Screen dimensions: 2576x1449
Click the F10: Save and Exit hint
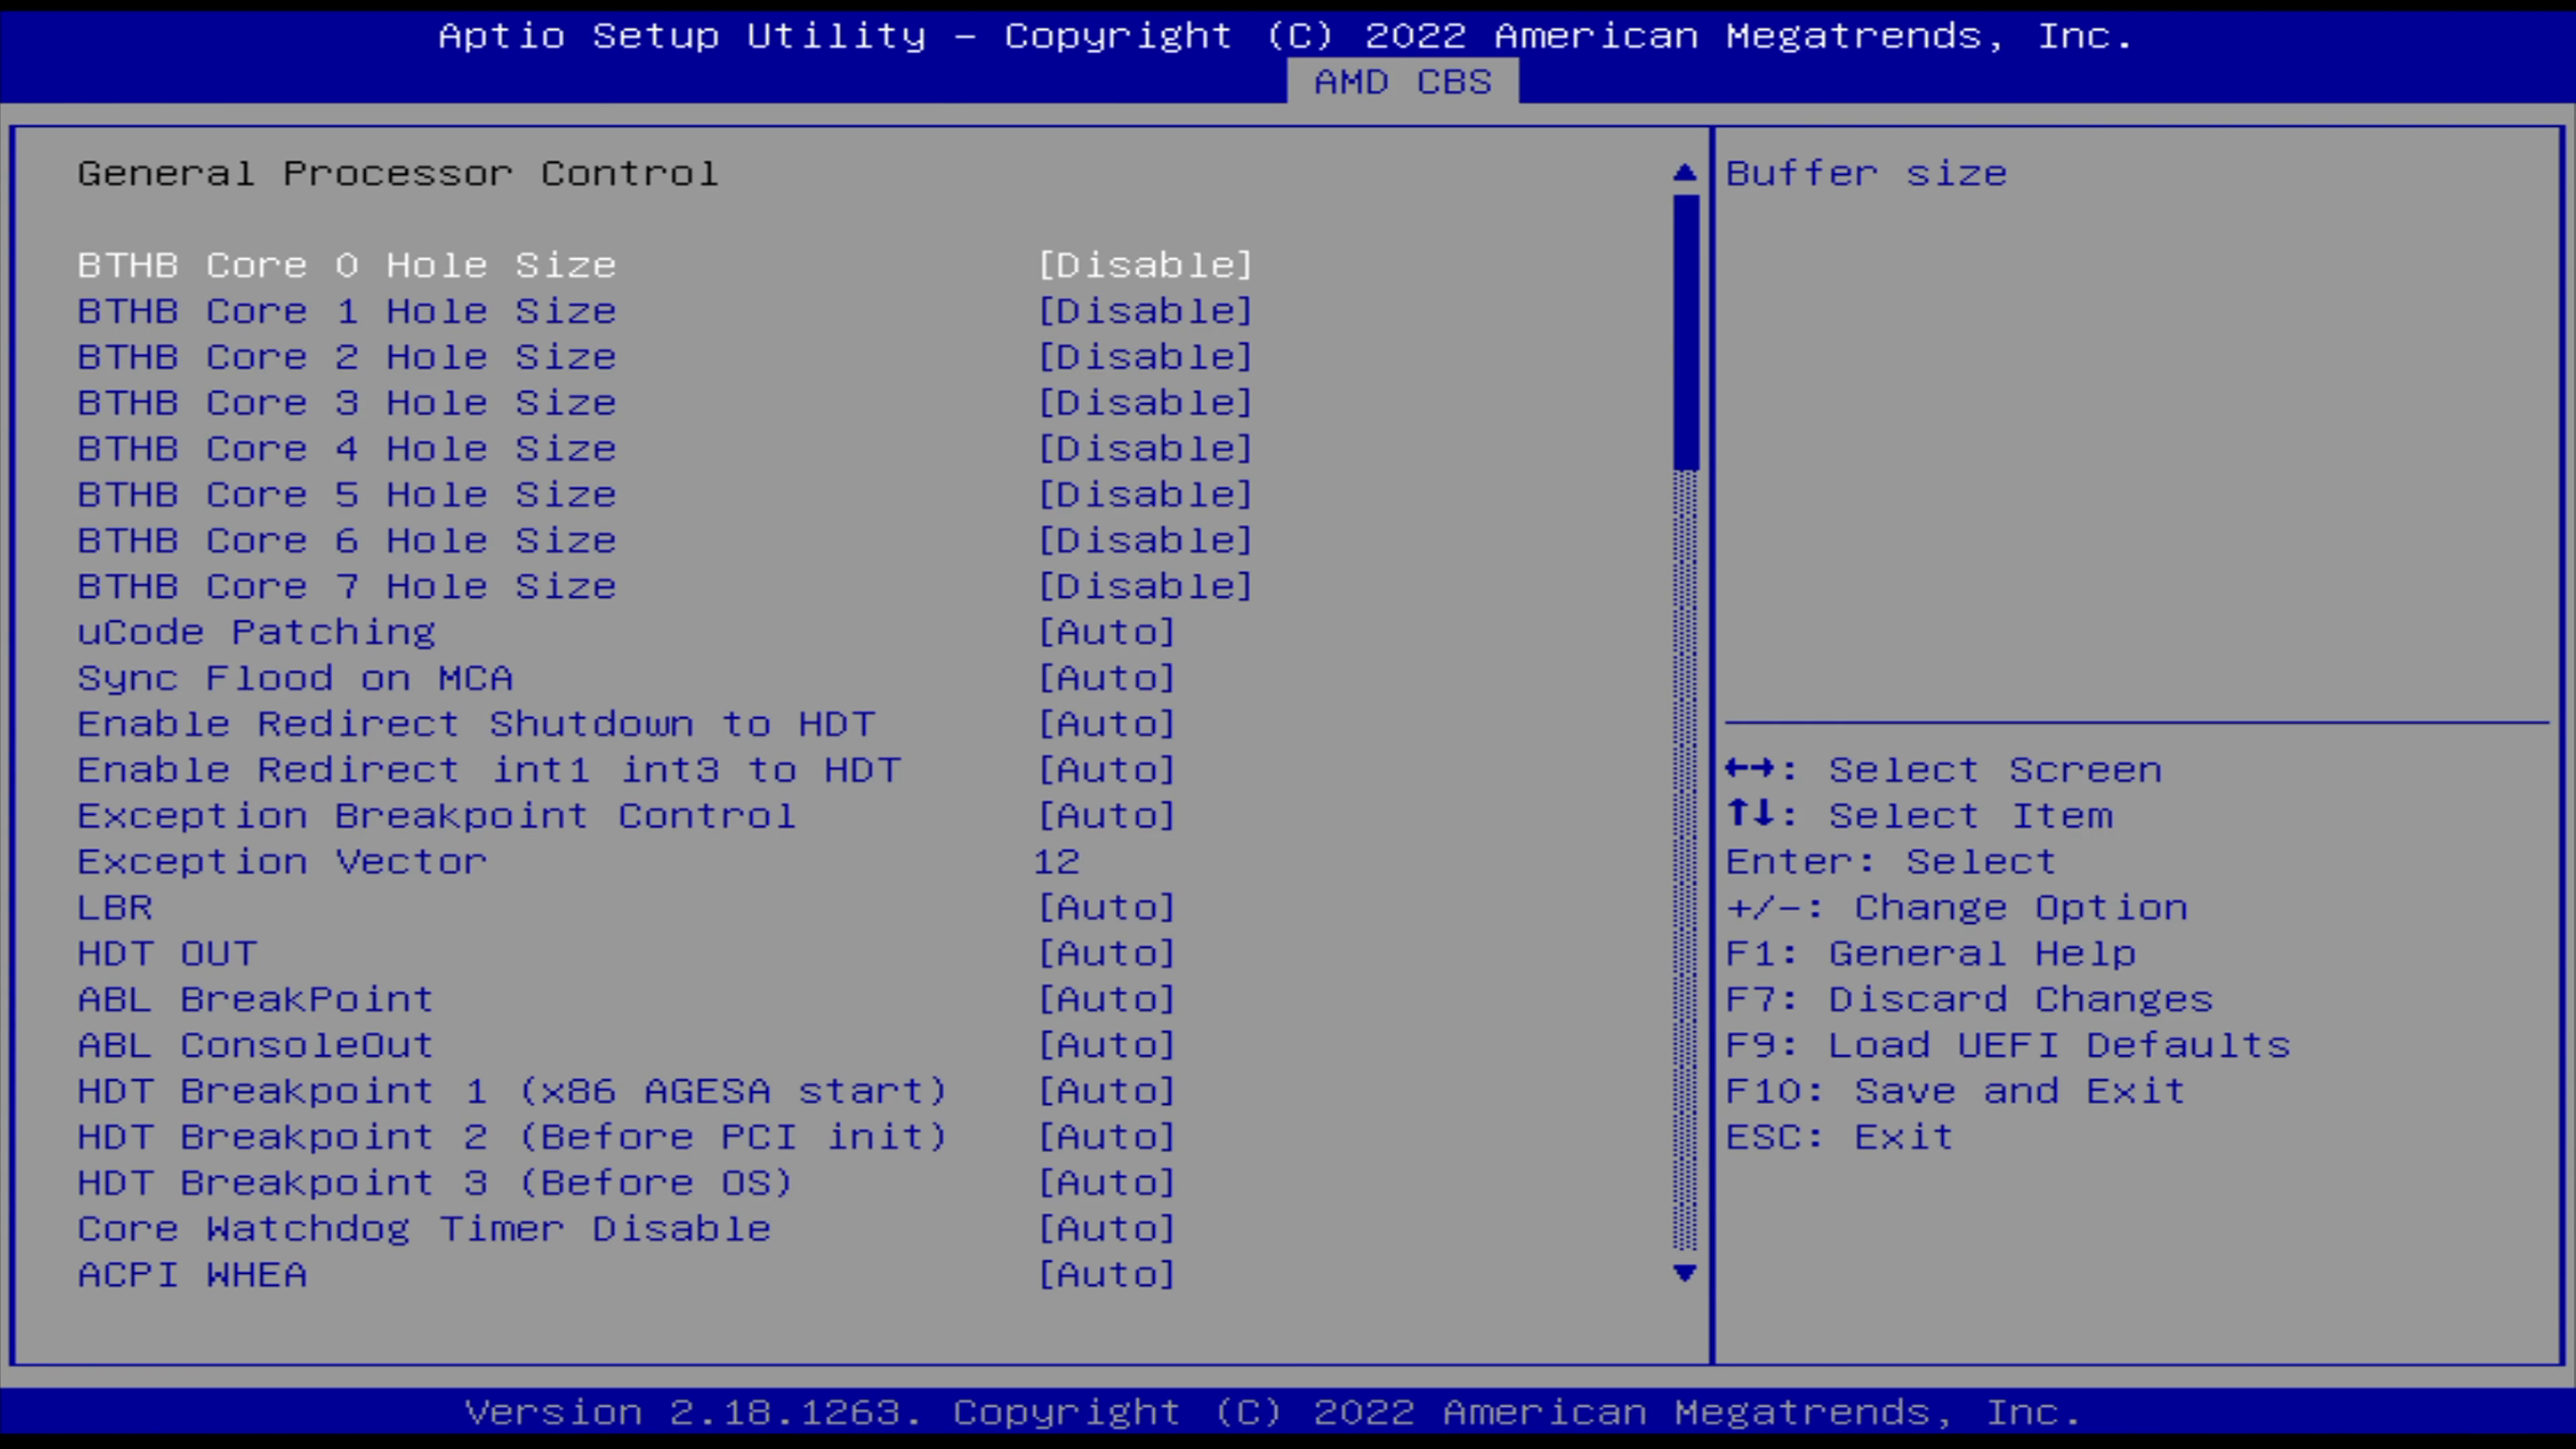coord(1956,1091)
